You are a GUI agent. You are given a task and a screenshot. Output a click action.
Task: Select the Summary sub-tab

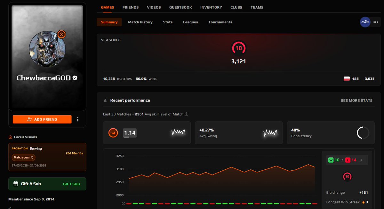click(x=109, y=22)
